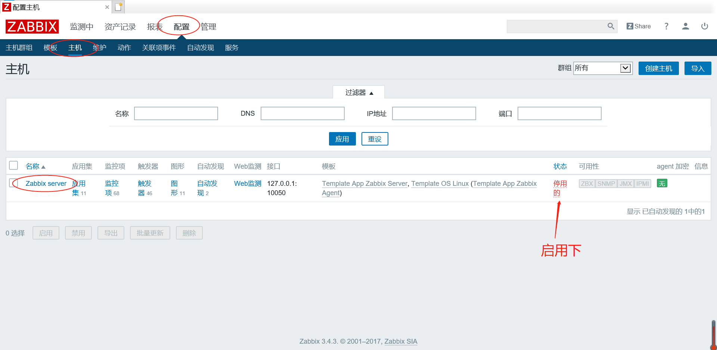Open Zabbix server 自动发现 link

click(x=207, y=188)
